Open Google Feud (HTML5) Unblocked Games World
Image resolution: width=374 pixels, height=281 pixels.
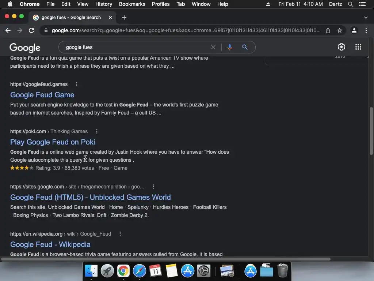(91, 197)
